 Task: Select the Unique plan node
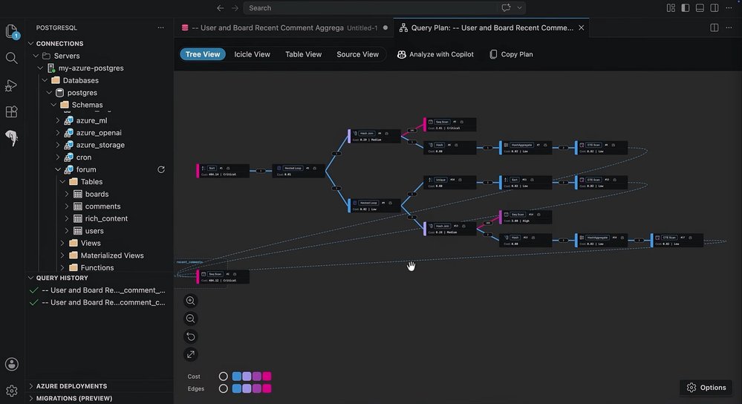coord(450,183)
